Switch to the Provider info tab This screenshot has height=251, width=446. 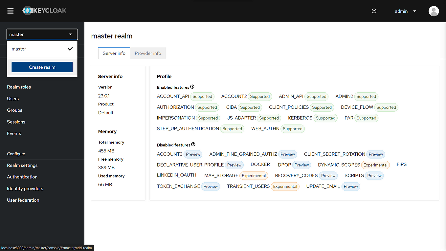[148, 53]
